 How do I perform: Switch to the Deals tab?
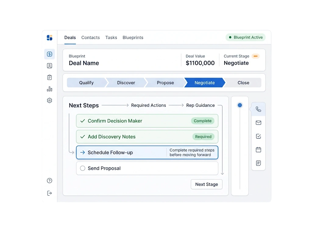click(x=70, y=38)
